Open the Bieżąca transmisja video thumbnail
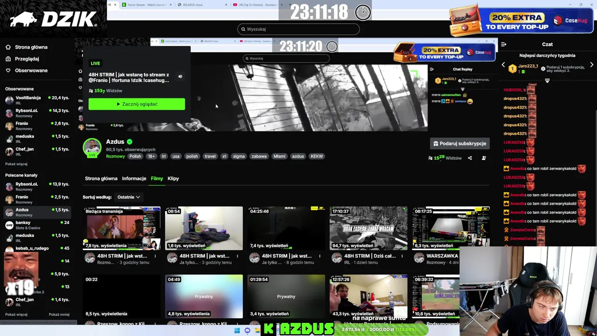This screenshot has width=597, height=336. (x=122, y=228)
